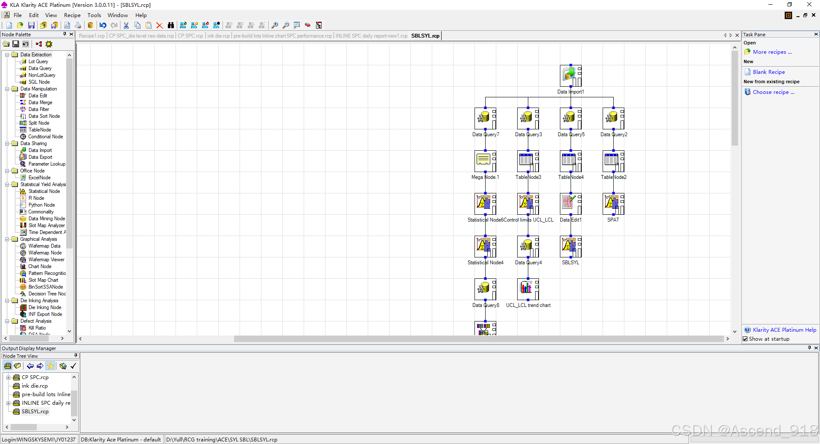This screenshot has height=444, width=820.
Task: Click the tab strip right-arrow scroll button
Action: 731,35
